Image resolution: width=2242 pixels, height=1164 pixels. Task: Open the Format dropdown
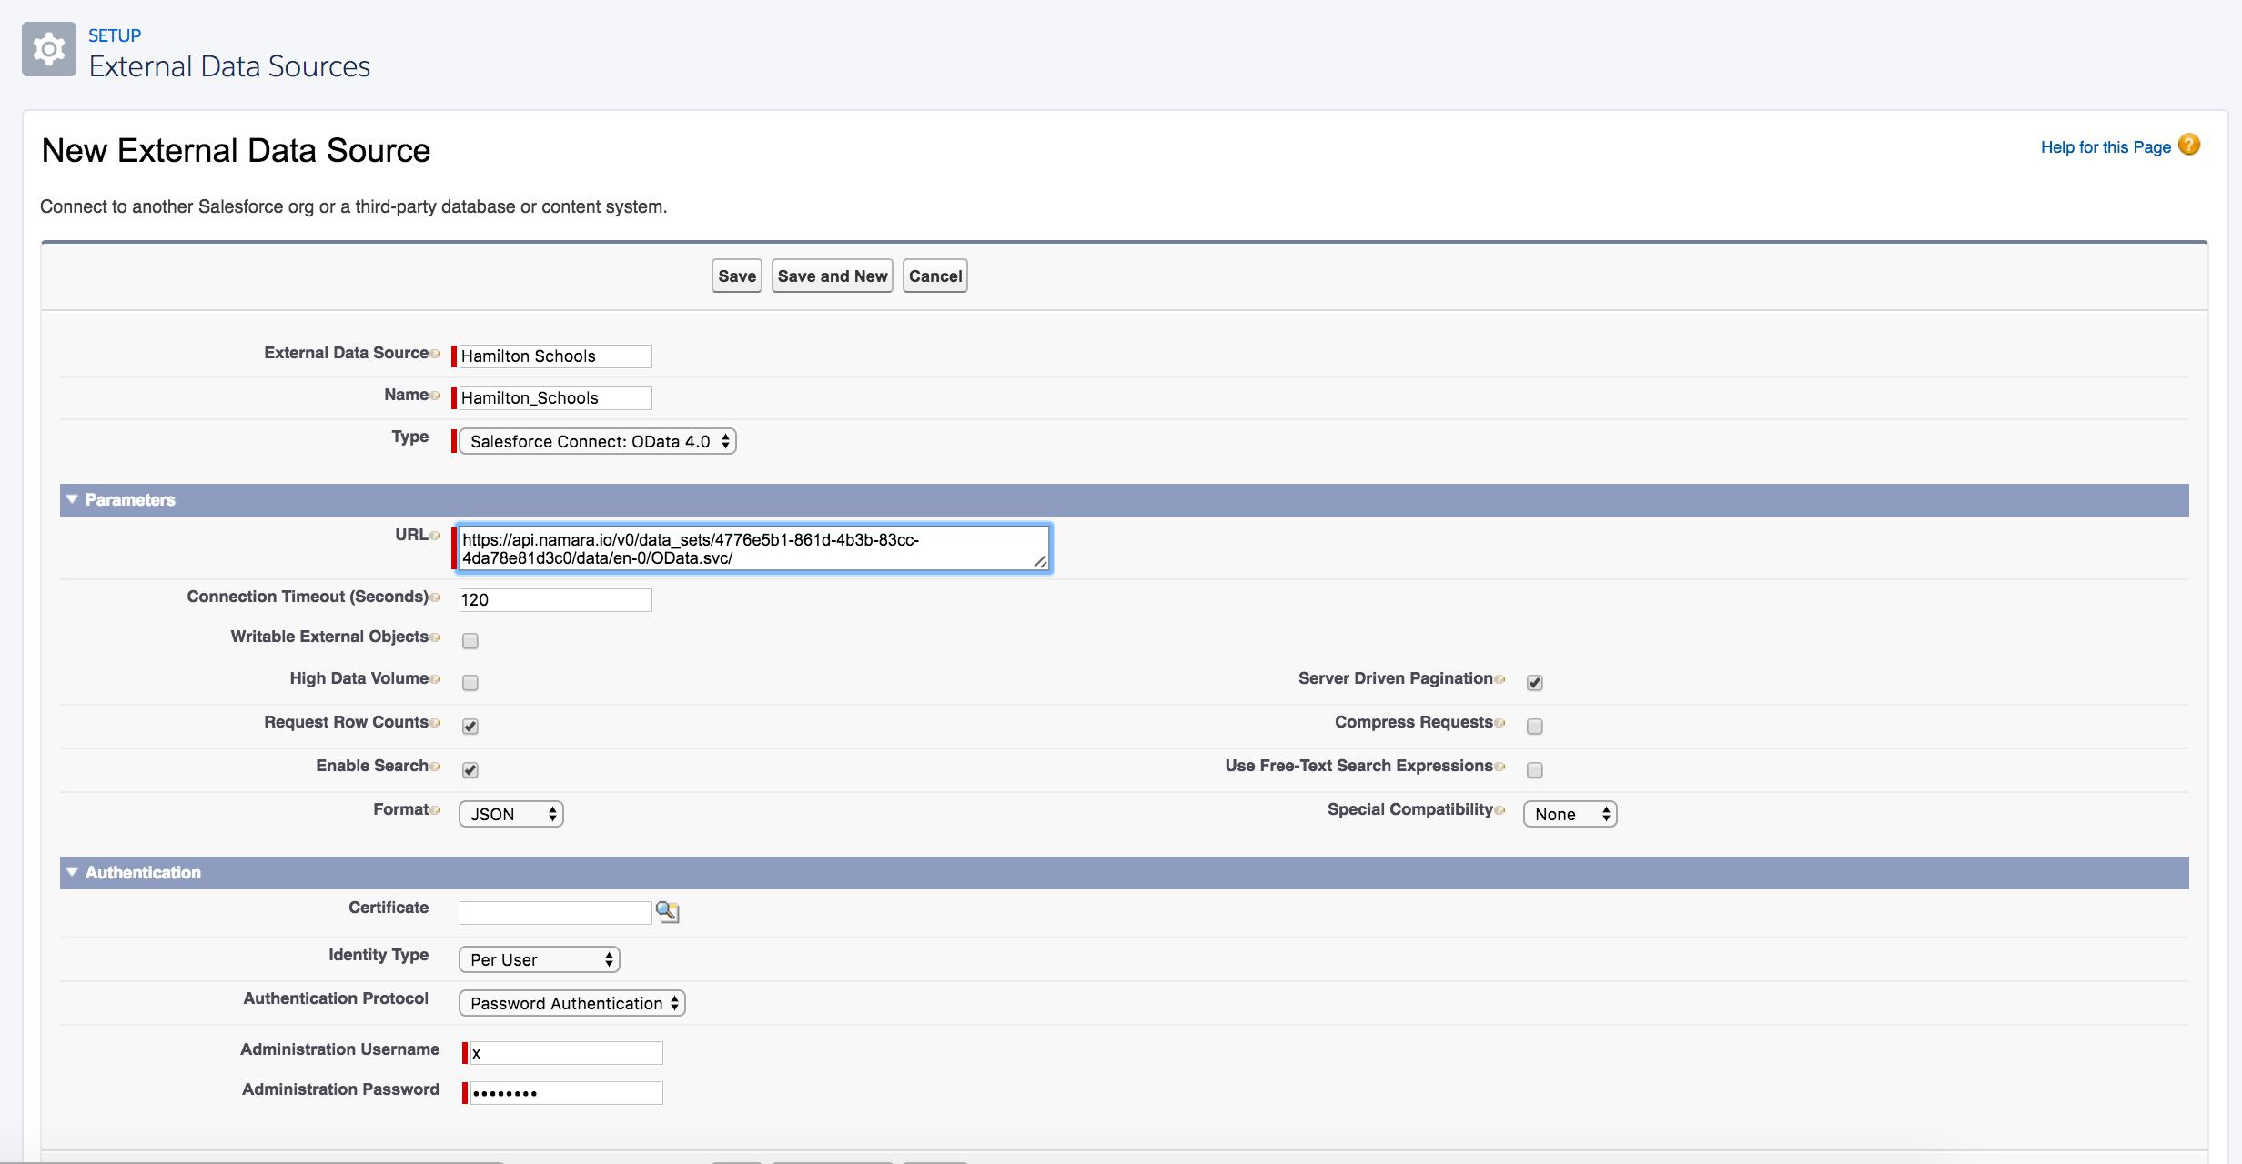510,813
